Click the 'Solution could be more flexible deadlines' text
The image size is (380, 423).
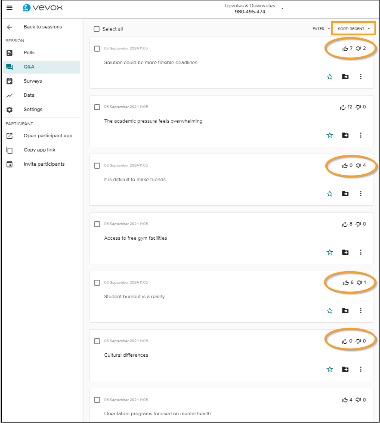coord(151,62)
